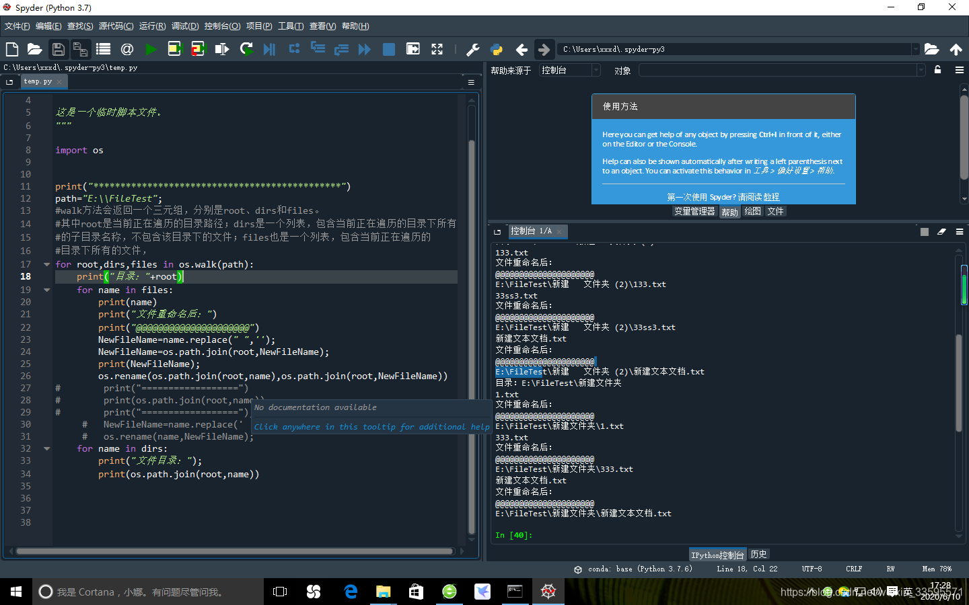Switch to the 历史 tab
This screenshot has width=969, height=605.
tap(758, 555)
